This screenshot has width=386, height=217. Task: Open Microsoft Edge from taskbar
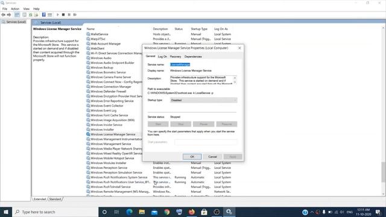click(x=129, y=212)
